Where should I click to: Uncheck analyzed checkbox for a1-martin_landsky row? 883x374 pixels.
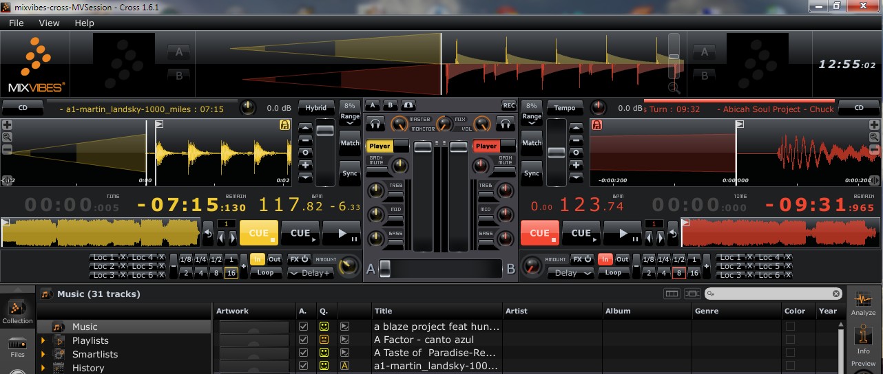click(x=303, y=366)
